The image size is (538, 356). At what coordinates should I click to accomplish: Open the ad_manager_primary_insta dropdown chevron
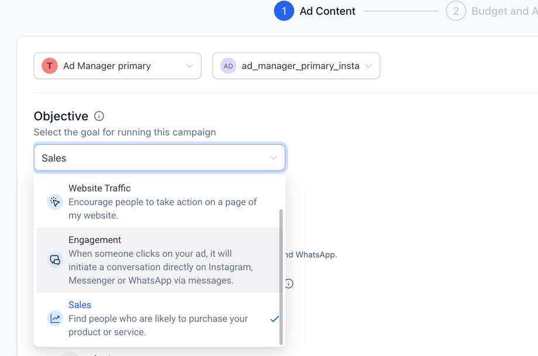368,66
